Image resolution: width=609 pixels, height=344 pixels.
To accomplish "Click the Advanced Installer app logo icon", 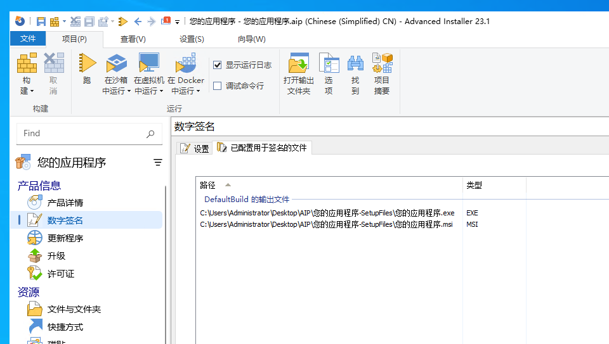I will [x=20, y=21].
